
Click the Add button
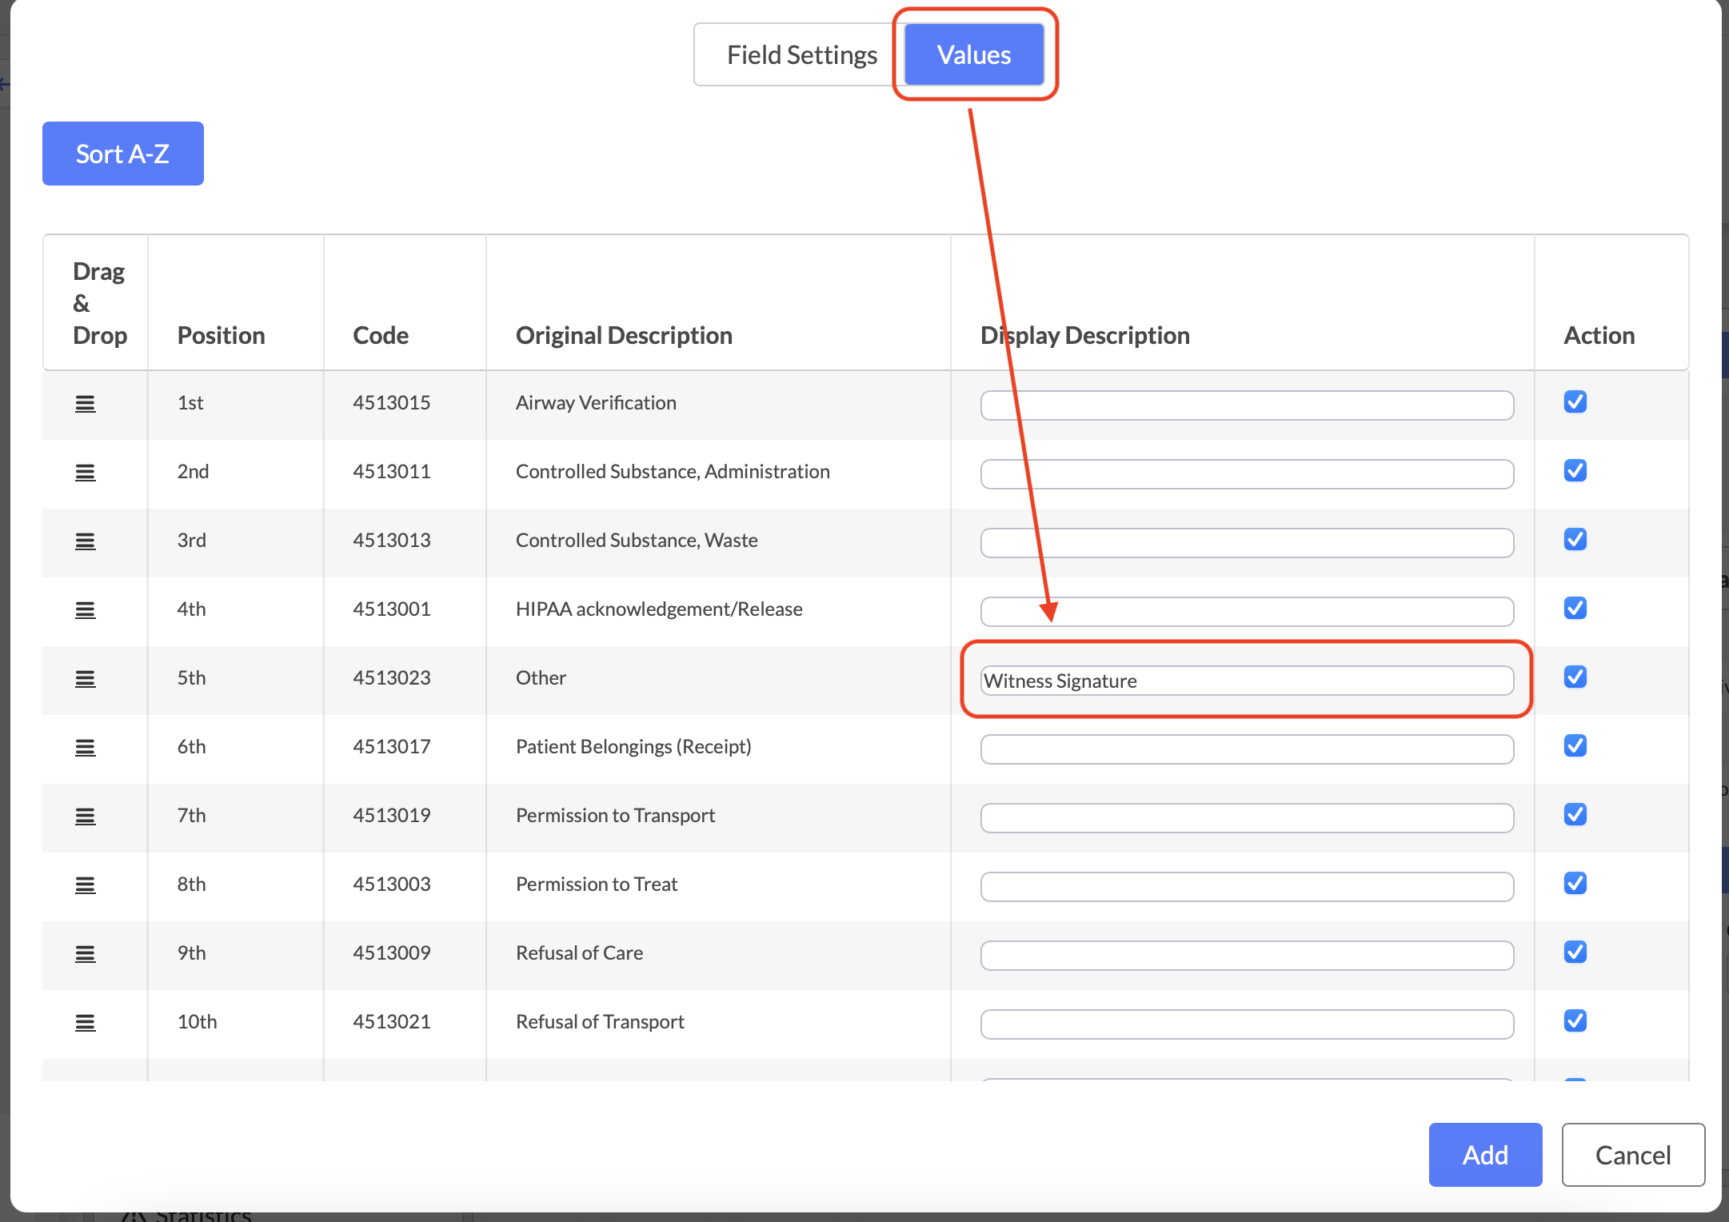pos(1484,1154)
